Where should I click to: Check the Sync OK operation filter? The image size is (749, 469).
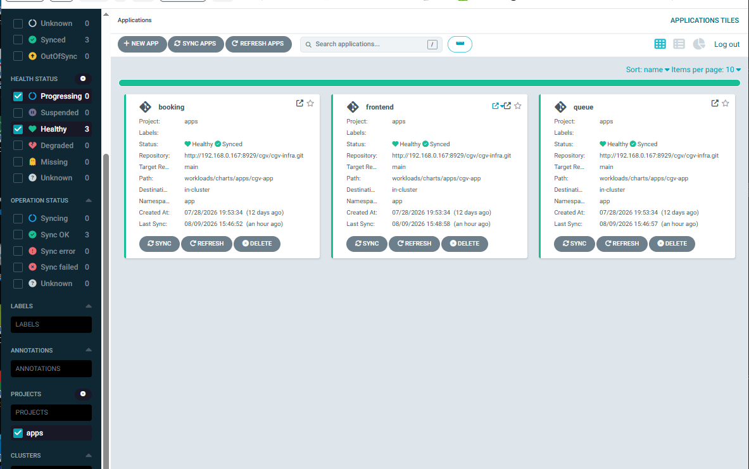(18, 234)
